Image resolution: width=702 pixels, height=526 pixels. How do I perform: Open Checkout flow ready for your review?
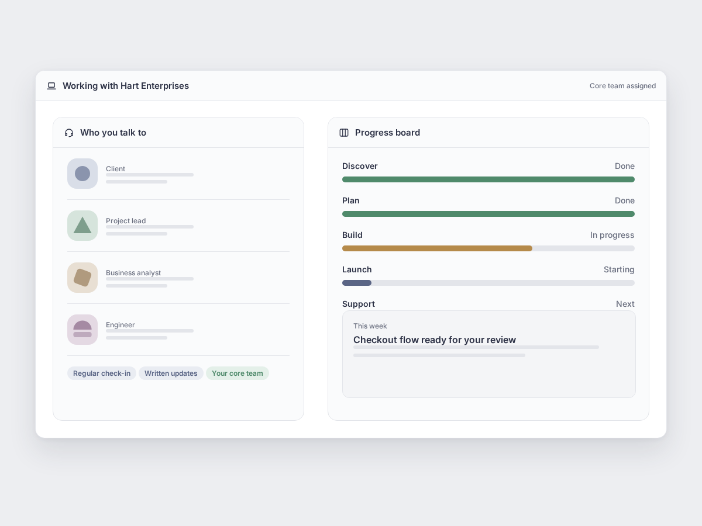435,340
